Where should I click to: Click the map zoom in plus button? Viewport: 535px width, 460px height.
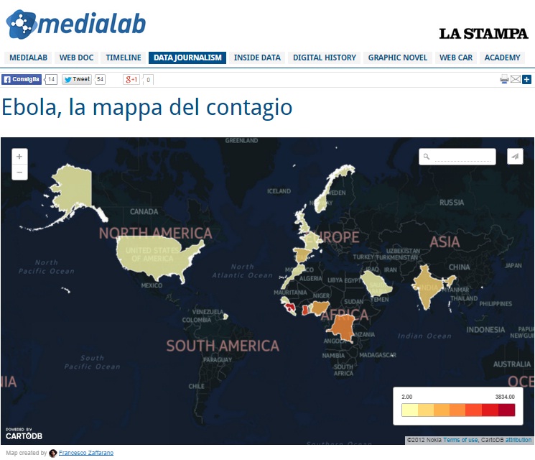[20, 156]
